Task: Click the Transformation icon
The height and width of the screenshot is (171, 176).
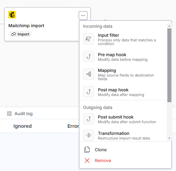Action: 89,135
